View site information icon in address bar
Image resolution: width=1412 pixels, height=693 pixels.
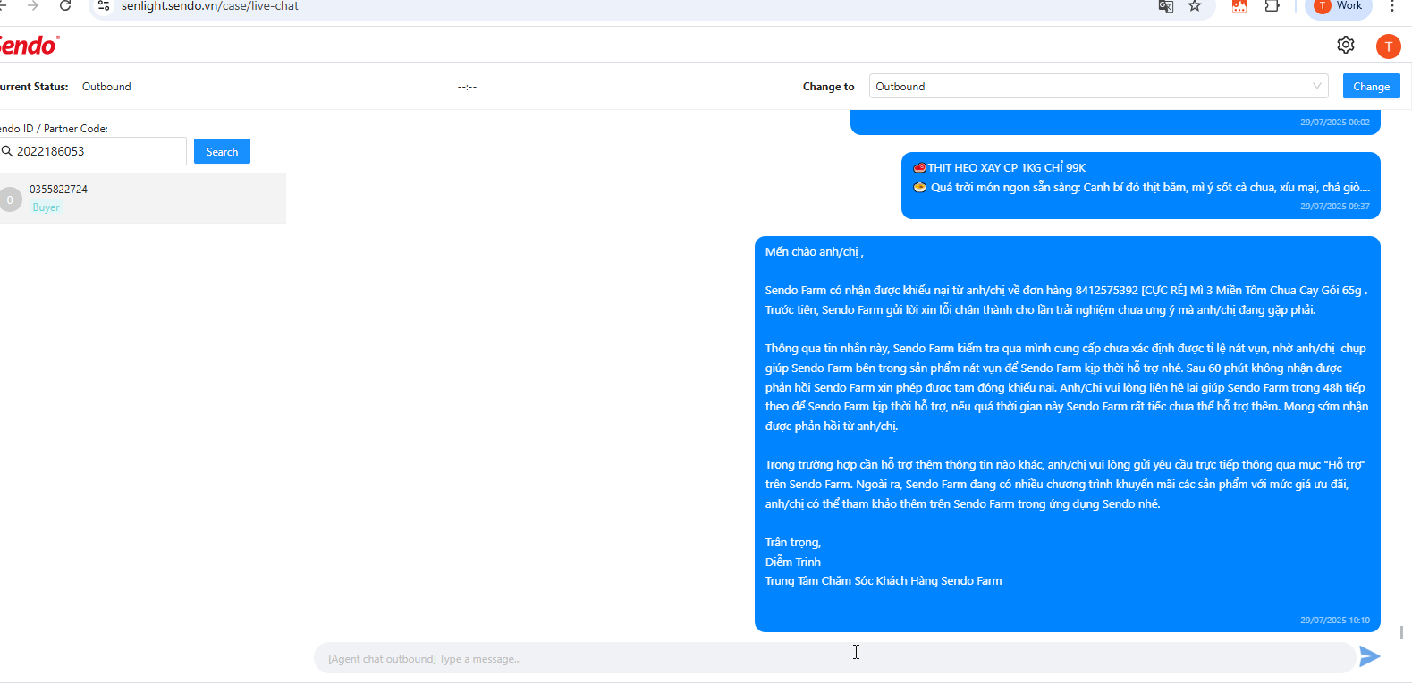tap(104, 6)
